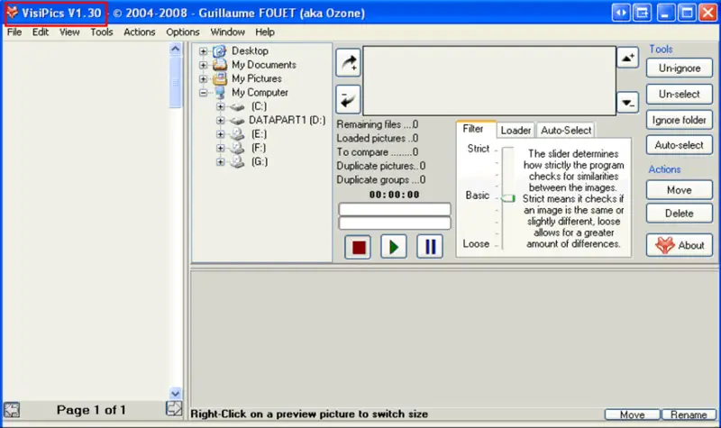Switch to the Loader tab
Screen dimensions: 721x428
(516, 130)
